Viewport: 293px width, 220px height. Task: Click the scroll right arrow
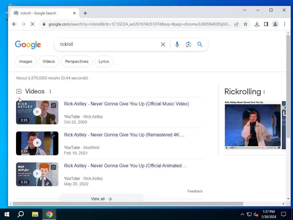(284, 204)
